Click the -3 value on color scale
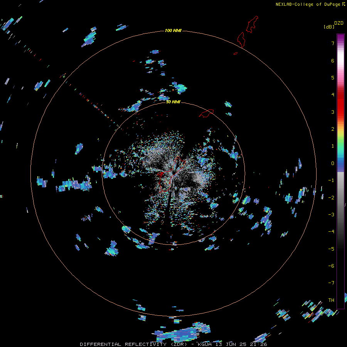Viewport: 347px width, 347px height. [331, 215]
